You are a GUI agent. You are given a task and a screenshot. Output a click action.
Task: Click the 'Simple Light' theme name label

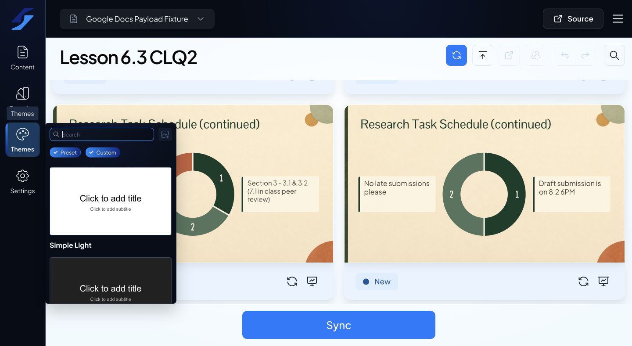pos(71,245)
